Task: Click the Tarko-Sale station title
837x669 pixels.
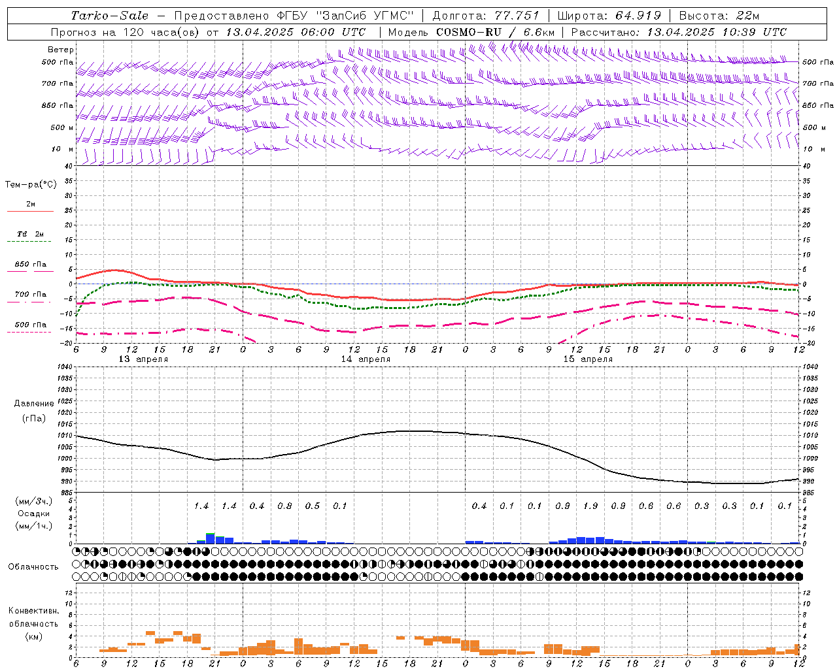Action: point(109,16)
